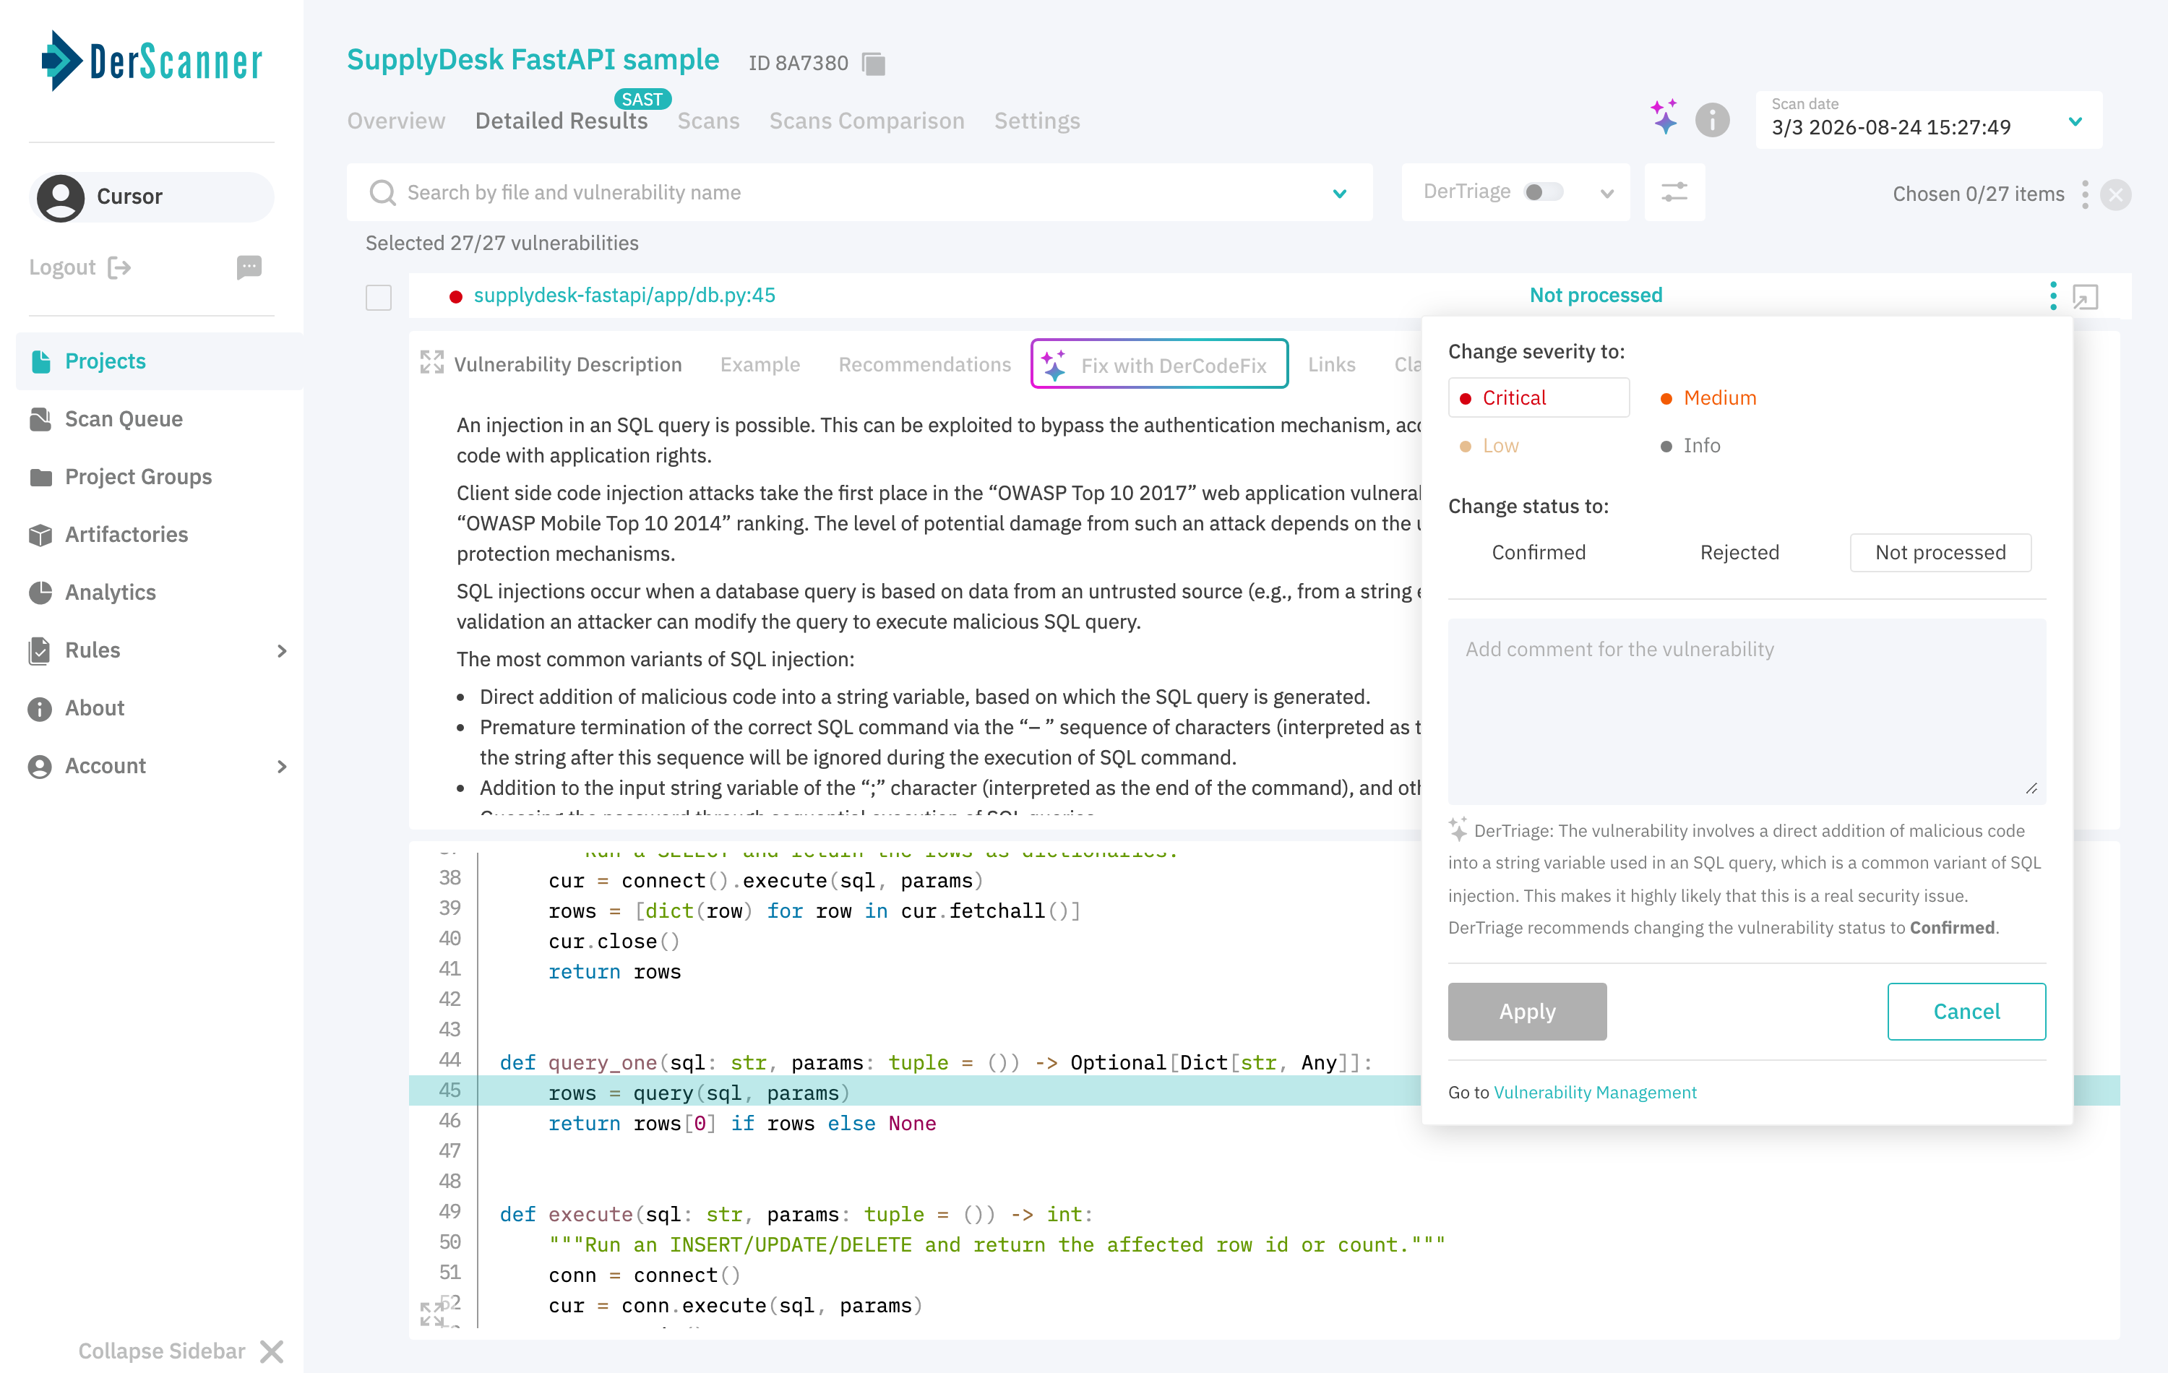2168x1373 pixels.
Task: Set severity to Info
Action: [x=1690, y=446]
